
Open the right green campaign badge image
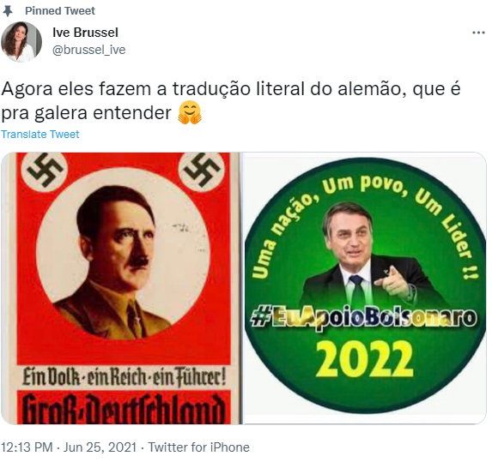(365, 288)
